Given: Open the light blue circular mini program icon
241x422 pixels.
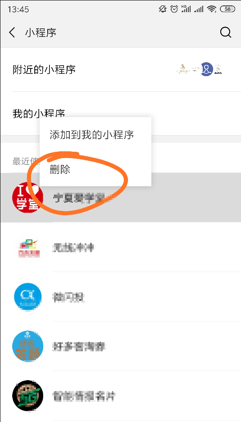Looking at the screenshot, I should click(28, 297).
